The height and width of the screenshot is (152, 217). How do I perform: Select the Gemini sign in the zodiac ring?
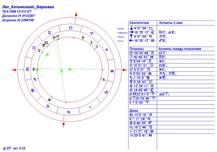pyautogui.click(x=50, y=33)
